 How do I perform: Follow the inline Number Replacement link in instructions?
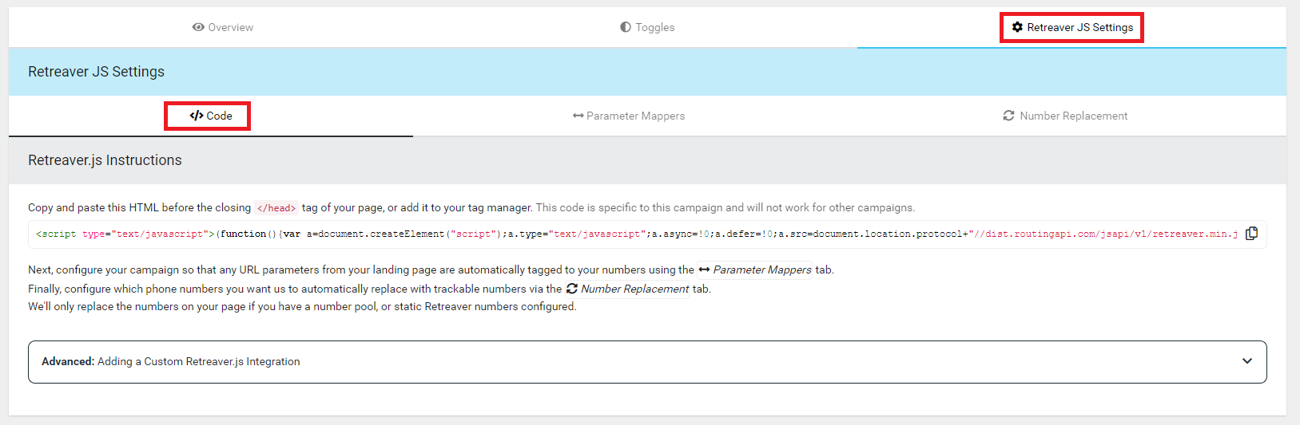click(x=627, y=289)
